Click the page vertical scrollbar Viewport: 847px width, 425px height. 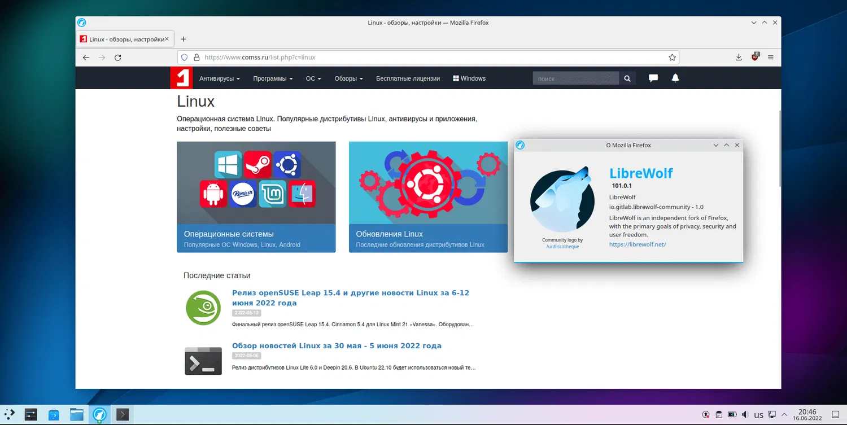coord(780,148)
